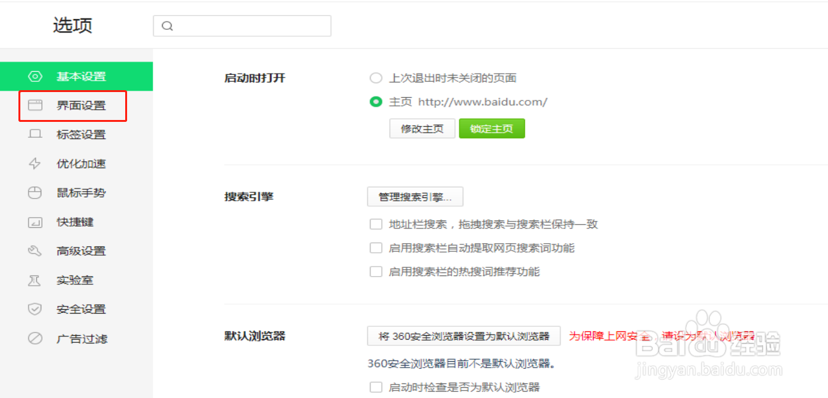Enable 地址栏搜索与搜索栏保持一致 checkbox
The width and height of the screenshot is (828, 398).
tap(376, 224)
